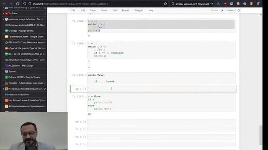Select the In [182] a = None cell
Image resolution: width=268 pixels, height=150 pixels.
[161, 102]
